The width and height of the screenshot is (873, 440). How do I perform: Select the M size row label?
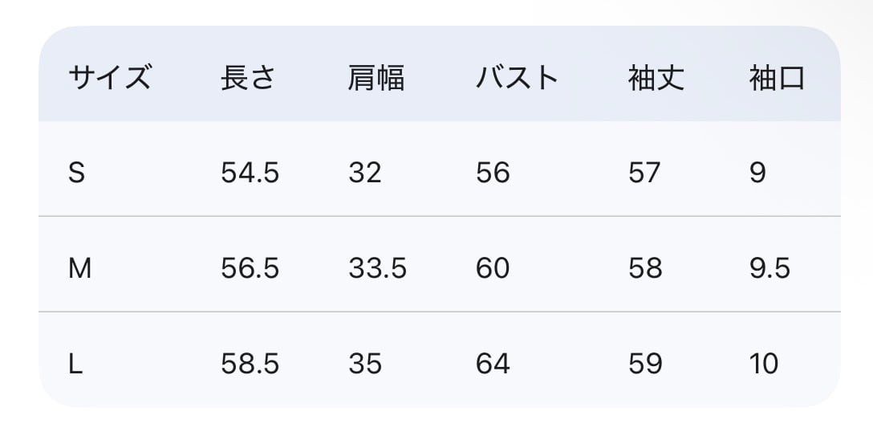coord(79,268)
